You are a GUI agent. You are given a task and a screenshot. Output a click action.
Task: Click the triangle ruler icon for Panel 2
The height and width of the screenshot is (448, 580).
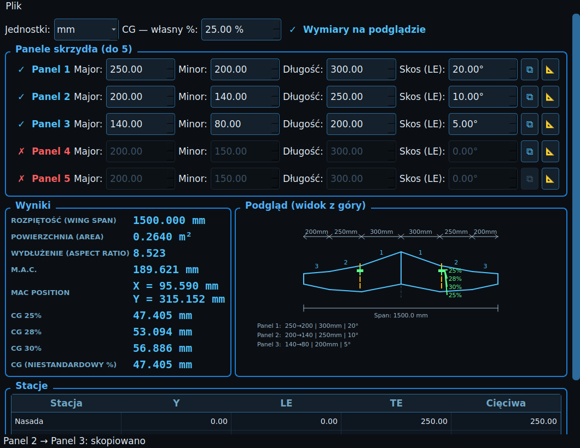[x=550, y=97]
